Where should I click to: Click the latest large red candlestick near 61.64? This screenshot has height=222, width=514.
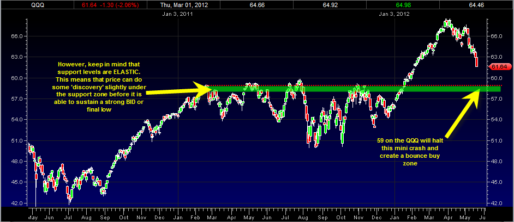click(477, 62)
